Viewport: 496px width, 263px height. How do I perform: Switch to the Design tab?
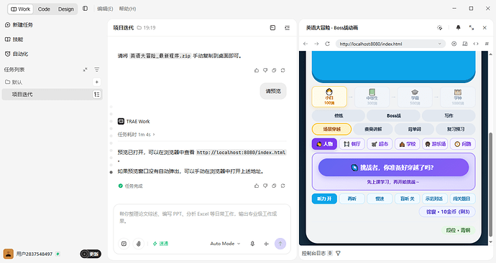click(x=66, y=9)
